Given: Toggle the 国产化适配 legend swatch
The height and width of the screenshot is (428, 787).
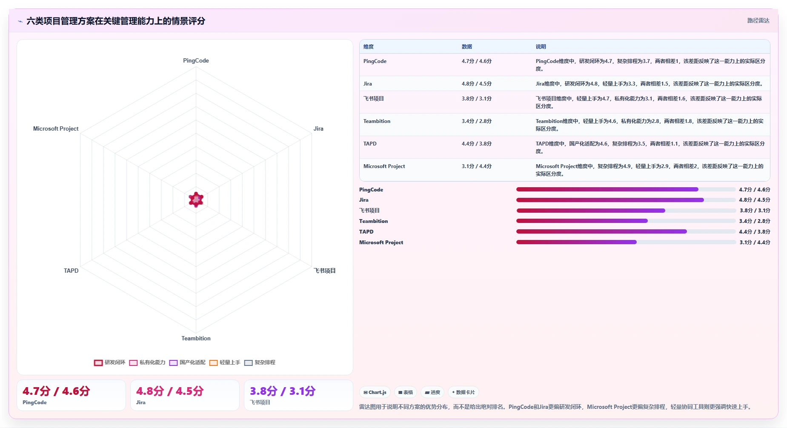Looking at the screenshot, I should click(x=173, y=362).
